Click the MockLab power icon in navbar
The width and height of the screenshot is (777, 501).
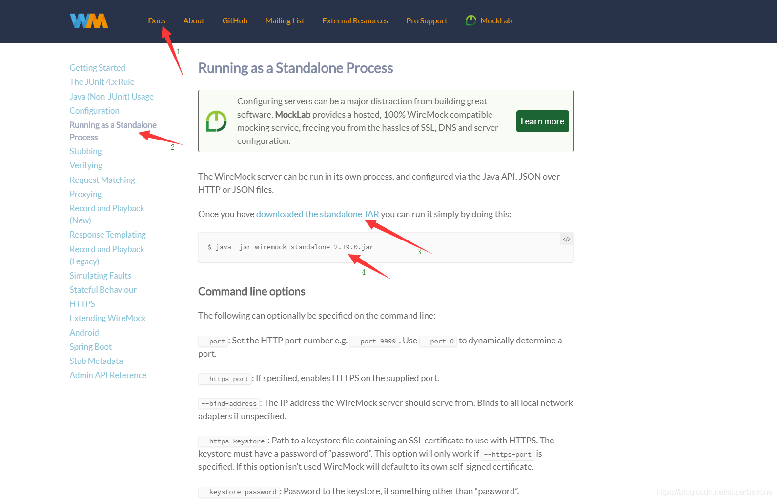point(471,20)
